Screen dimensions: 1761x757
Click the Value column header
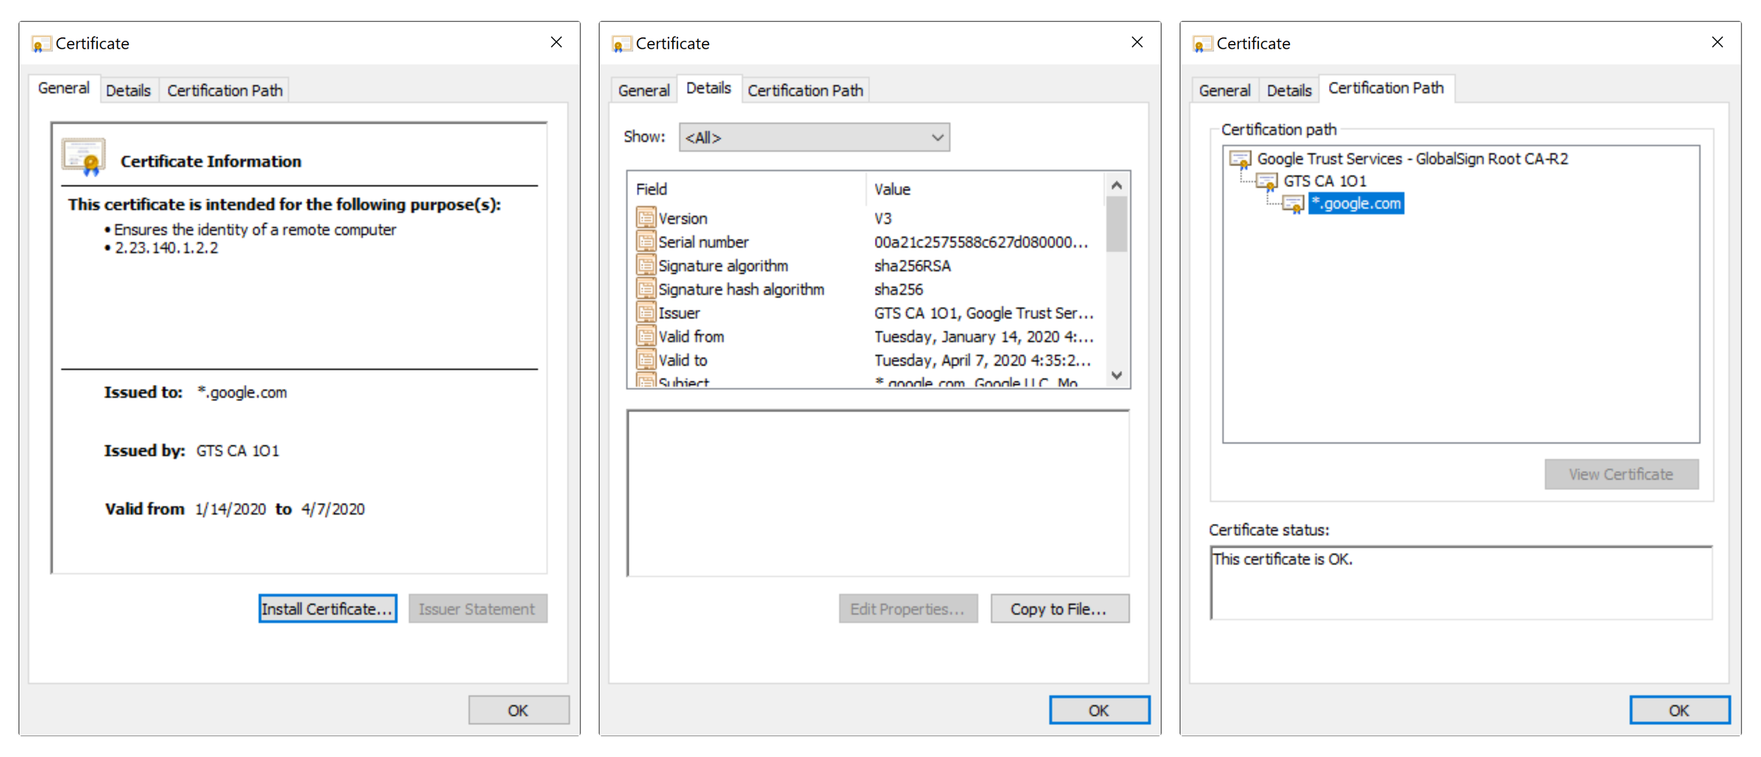pyautogui.click(x=985, y=189)
